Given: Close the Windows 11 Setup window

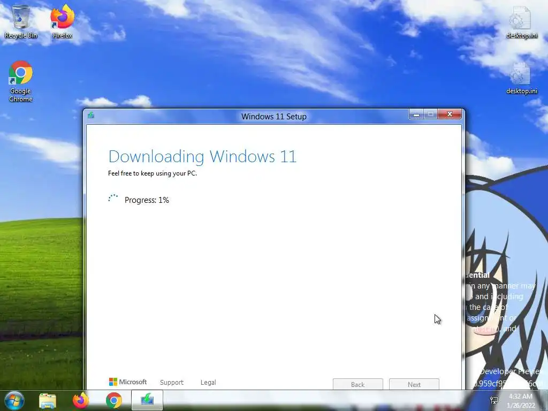Looking at the screenshot, I should (x=450, y=115).
